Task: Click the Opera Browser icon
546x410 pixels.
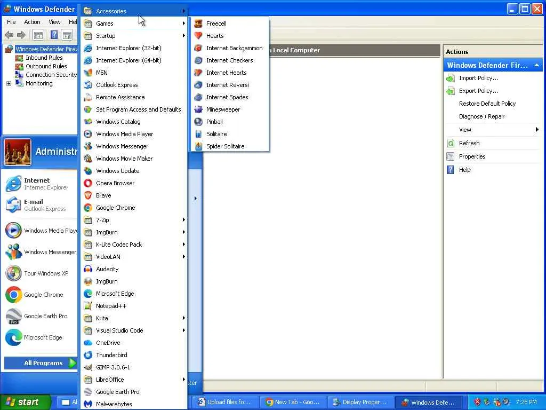Action: pos(88,183)
